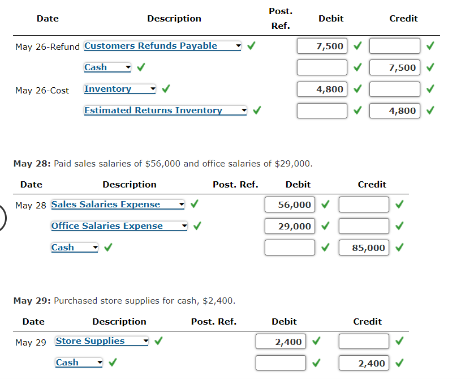
Task: Open the Cash dropdown in the May 26 refund entry
Action: point(127,67)
